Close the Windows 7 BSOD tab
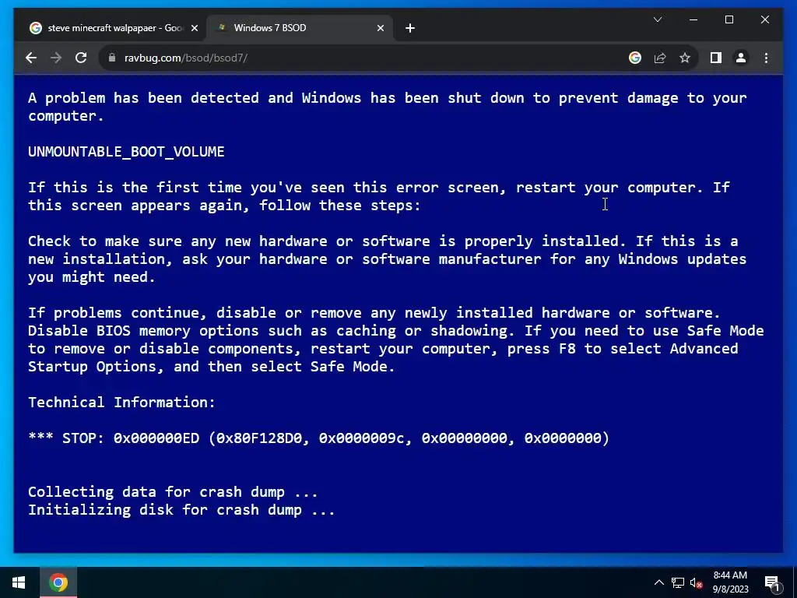This screenshot has height=598, width=797. coord(380,28)
